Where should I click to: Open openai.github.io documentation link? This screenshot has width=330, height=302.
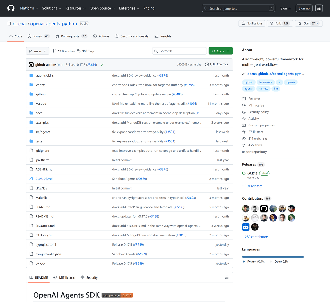(x=275, y=74)
